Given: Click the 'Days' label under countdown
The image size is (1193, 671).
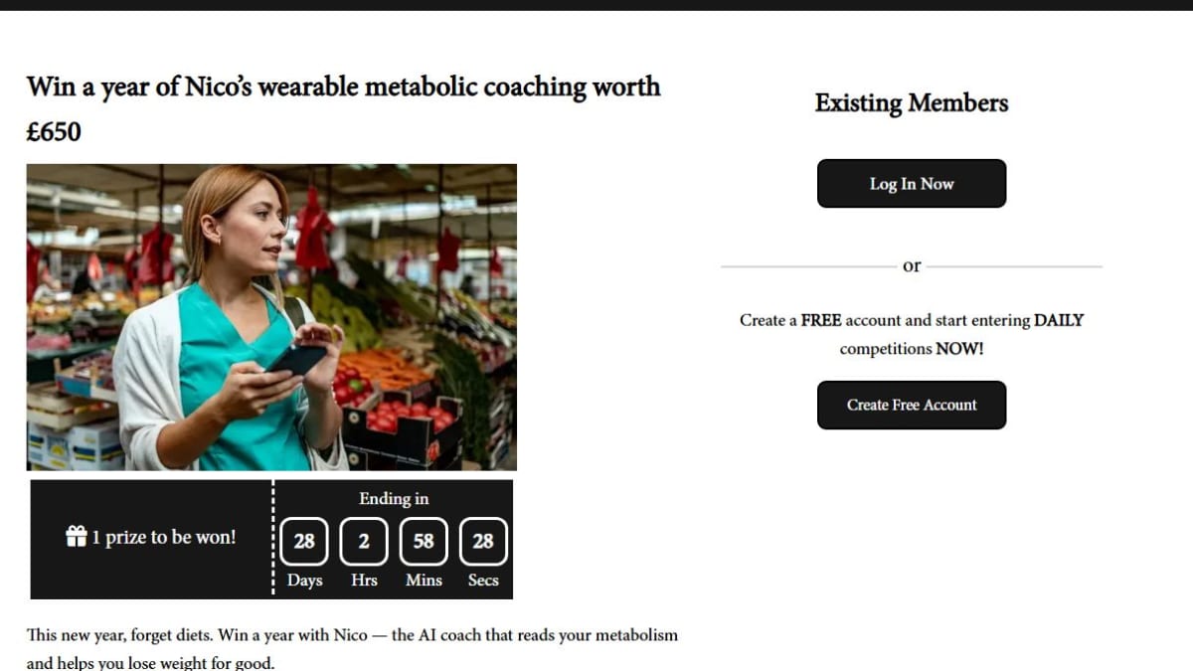Looking at the screenshot, I should click(304, 580).
